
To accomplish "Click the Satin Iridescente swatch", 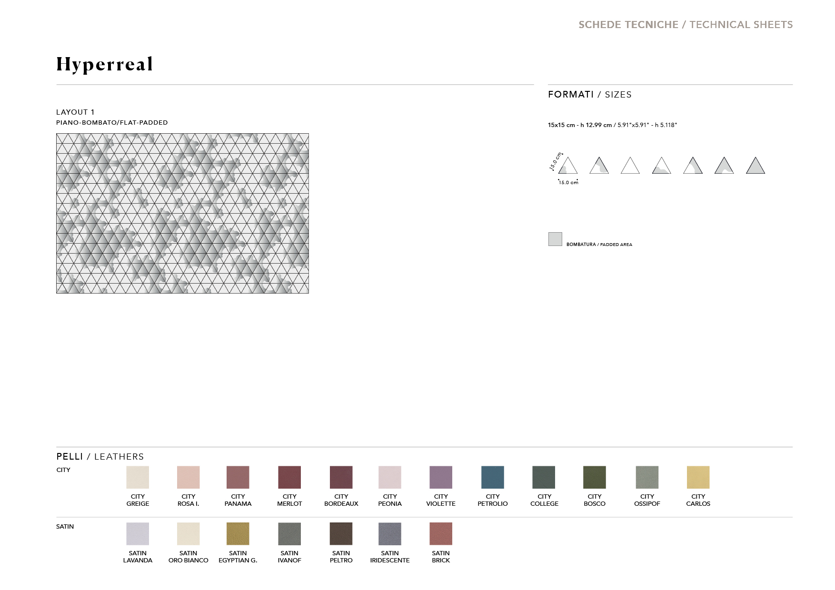I will click(x=390, y=534).
